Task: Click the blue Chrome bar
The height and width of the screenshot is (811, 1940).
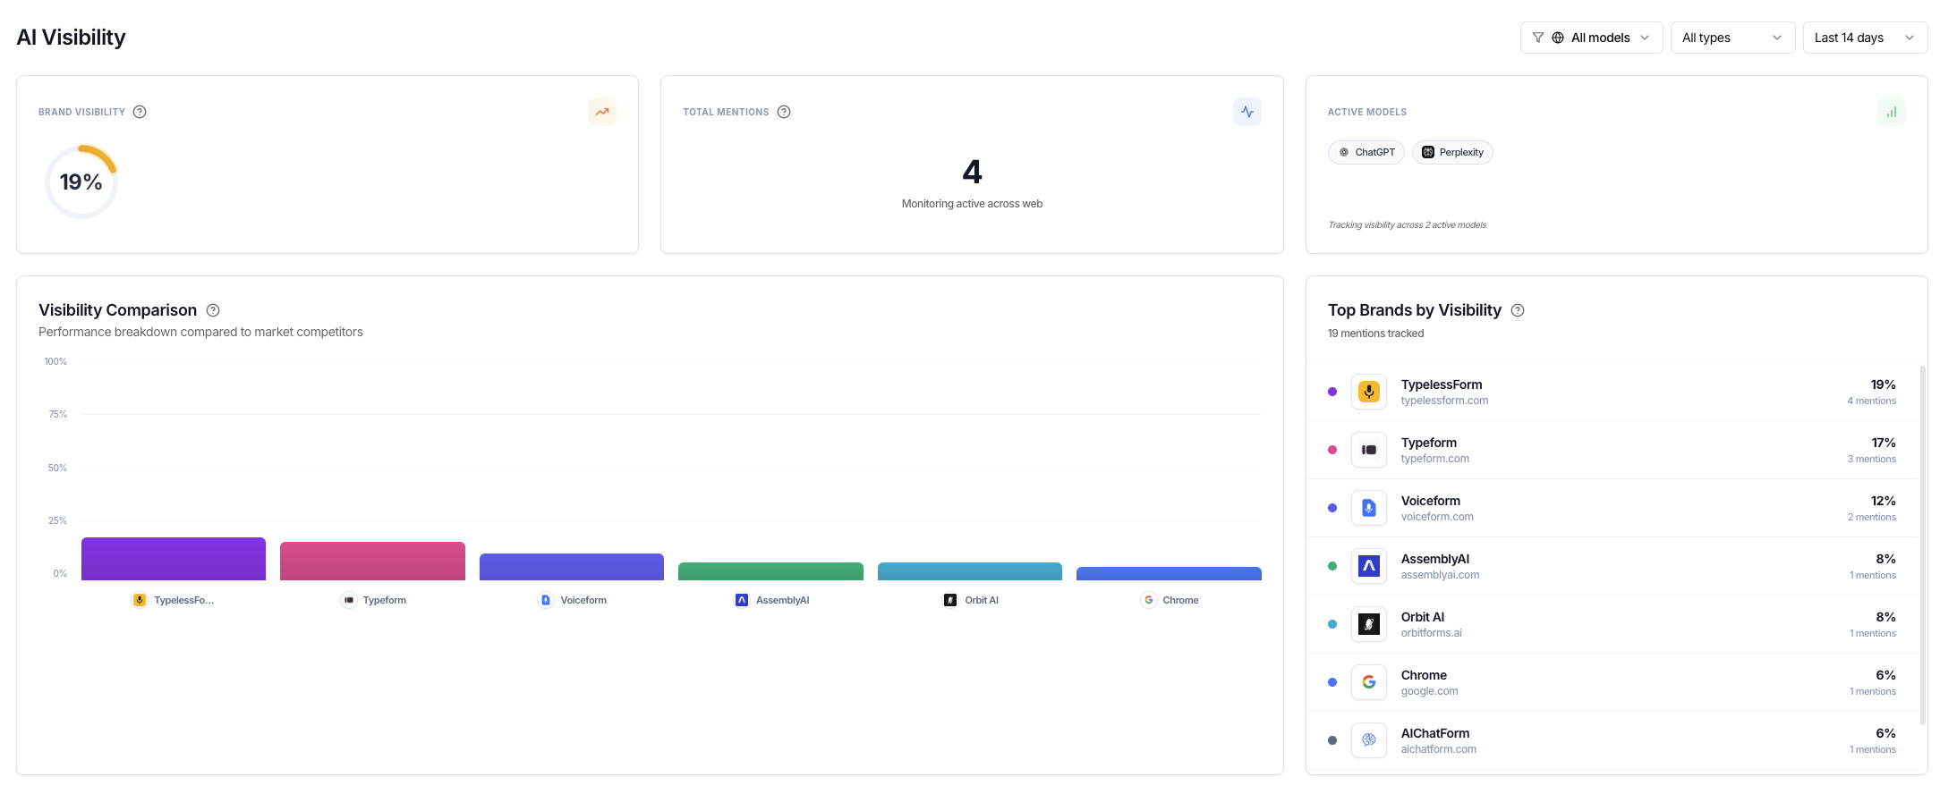Action: pos(1169,573)
